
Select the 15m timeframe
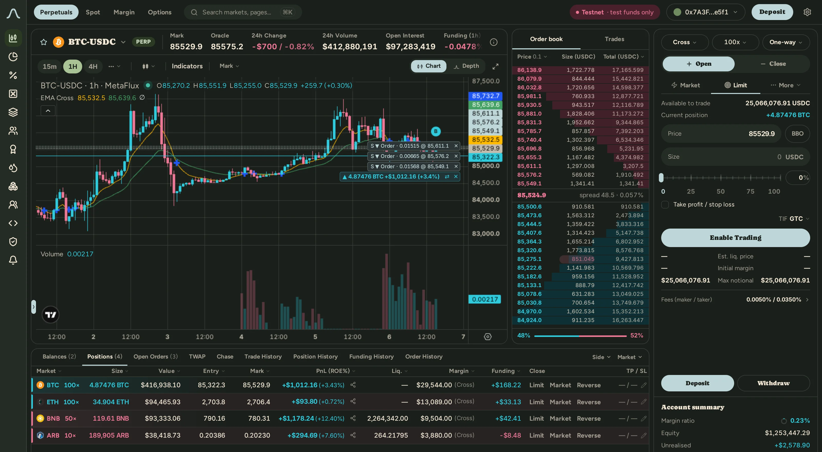pos(50,66)
